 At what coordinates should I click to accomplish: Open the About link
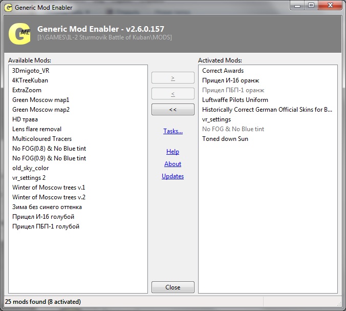click(x=173, y=164)
